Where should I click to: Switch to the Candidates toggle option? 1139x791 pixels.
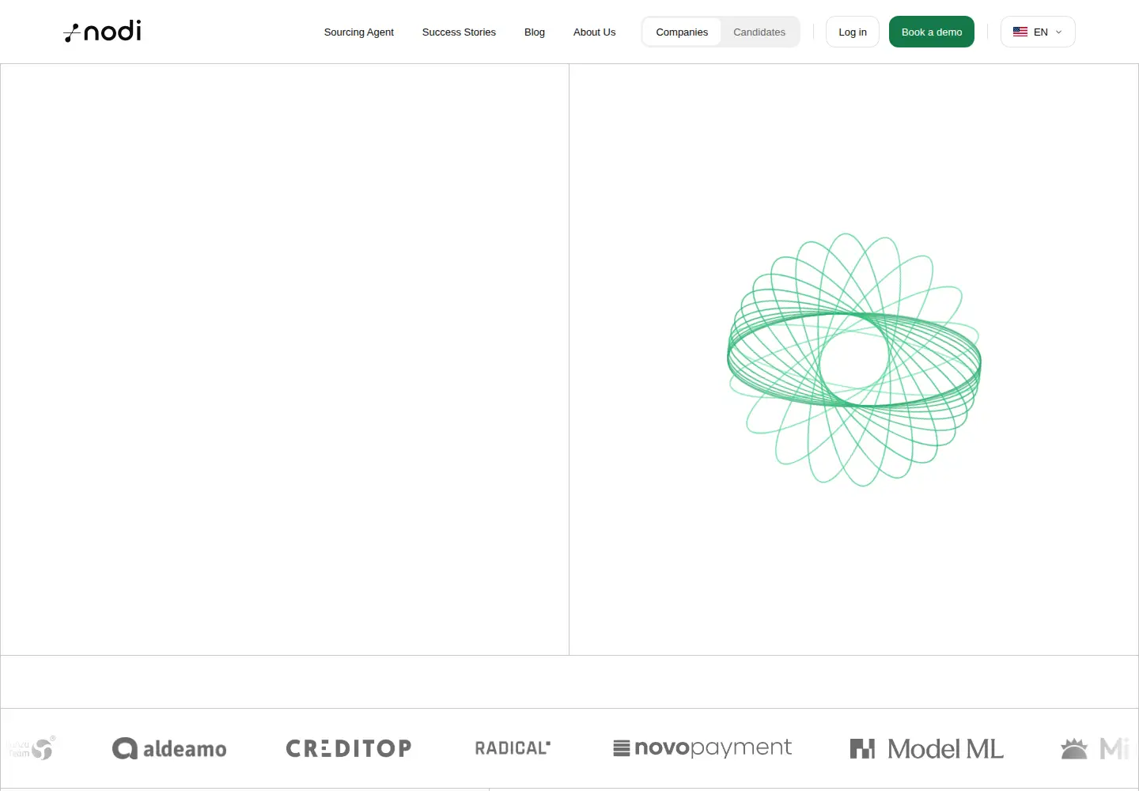point(759,32)
